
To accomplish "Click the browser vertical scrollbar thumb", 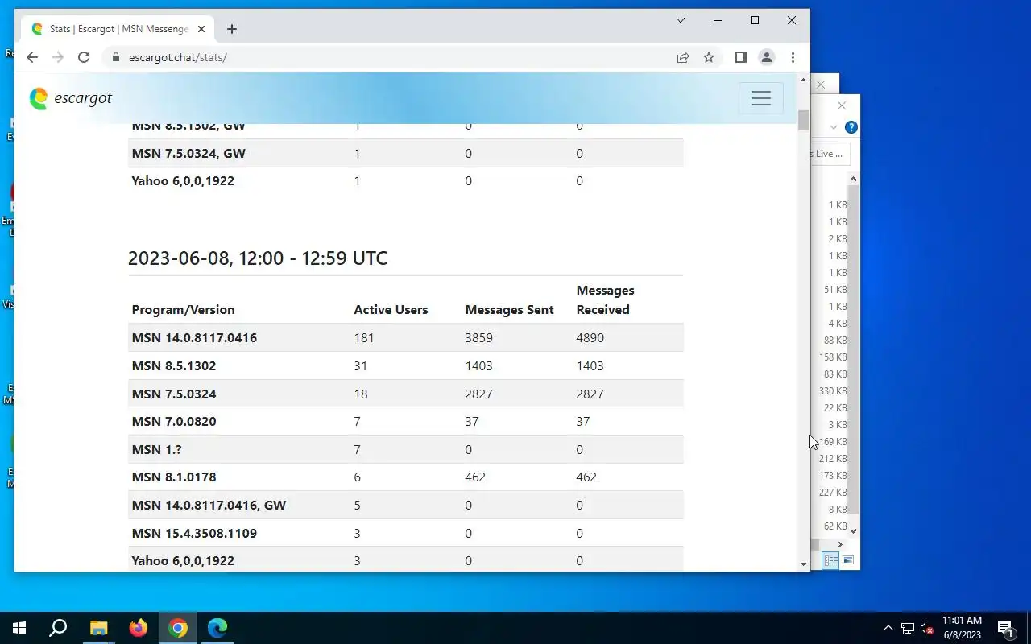I will 803,120.
